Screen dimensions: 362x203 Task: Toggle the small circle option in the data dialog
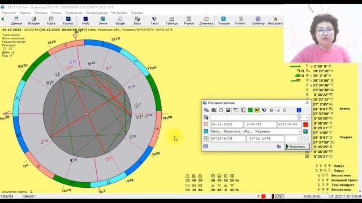pyautogui.click(x=278, y=111)
